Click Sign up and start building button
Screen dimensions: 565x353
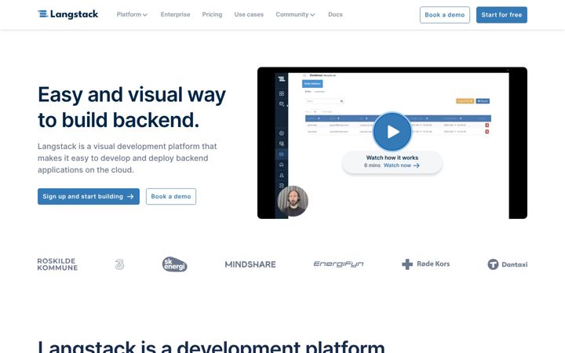(88, 196)
